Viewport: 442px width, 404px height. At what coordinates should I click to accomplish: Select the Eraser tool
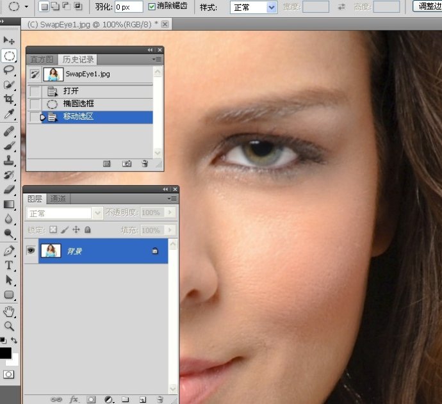pyautogui.click(x=9, y=190)
